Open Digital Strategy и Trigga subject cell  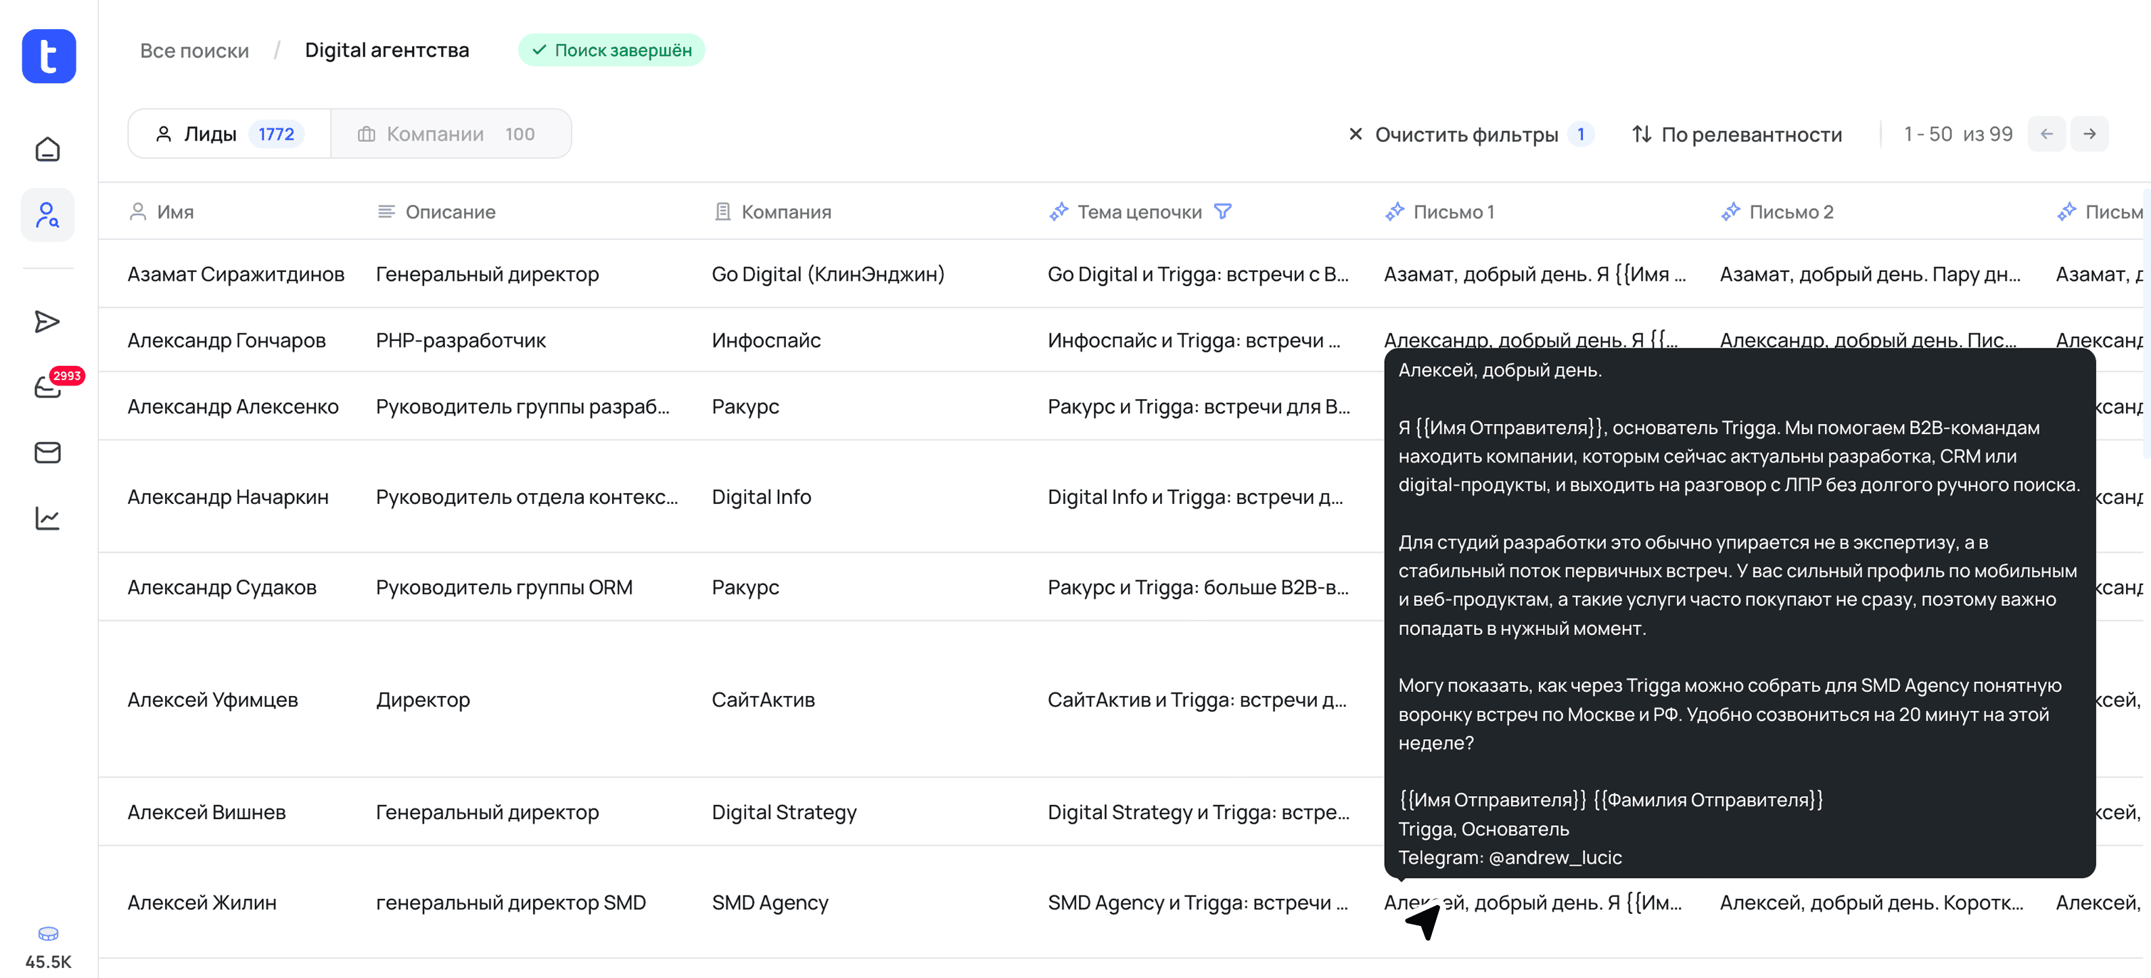pyautogui.click(x=1198, y=813)
